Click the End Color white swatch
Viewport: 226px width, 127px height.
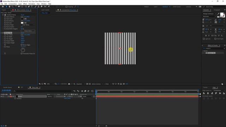[22, 23]
